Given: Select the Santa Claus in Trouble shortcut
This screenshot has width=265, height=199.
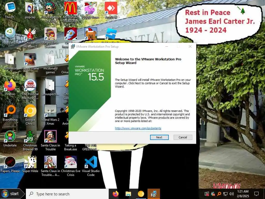Looking at the screenshot, I should (50, 141).
